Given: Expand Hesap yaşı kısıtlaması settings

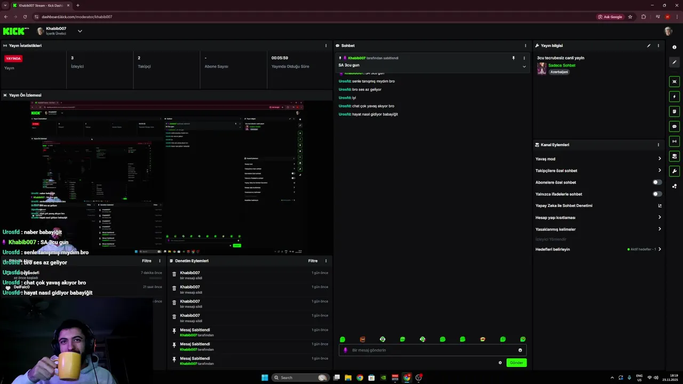Looking at the screenshot, I should pyautogui.click(x=660, y=217).
